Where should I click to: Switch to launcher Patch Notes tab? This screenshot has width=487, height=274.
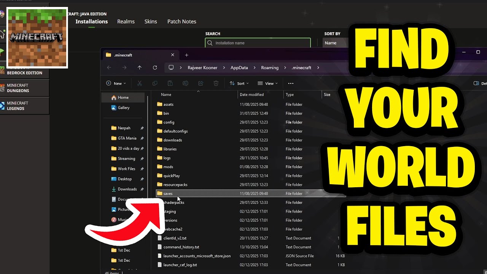182,21
